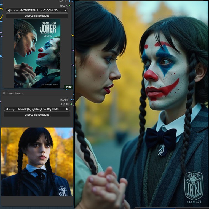Click the Load Image node title

tap(16, 93)
